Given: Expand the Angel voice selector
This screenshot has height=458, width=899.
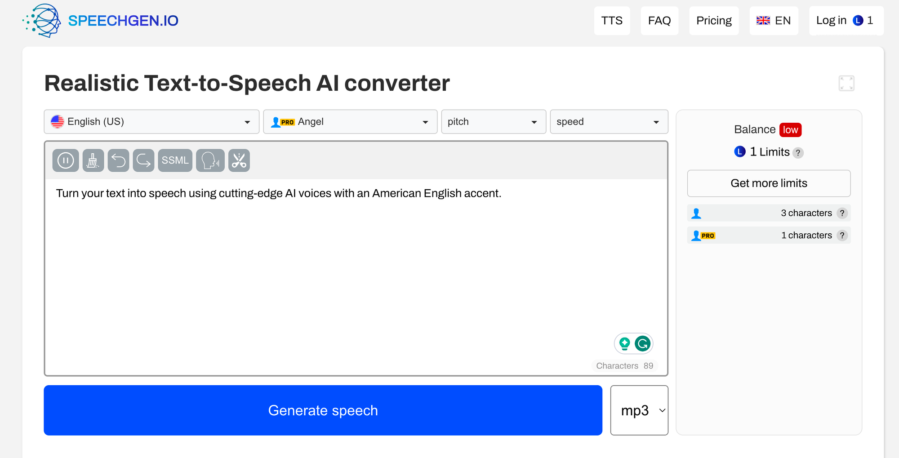Looking at the screenshot, I should click(x=350, y=122).
